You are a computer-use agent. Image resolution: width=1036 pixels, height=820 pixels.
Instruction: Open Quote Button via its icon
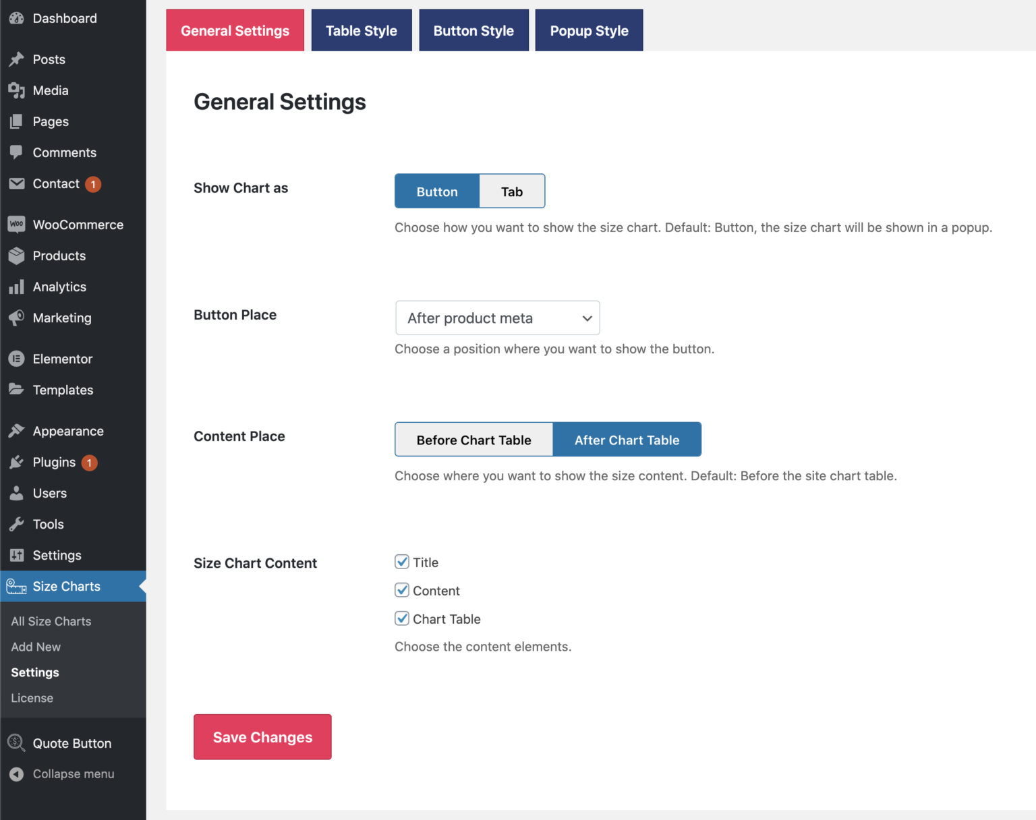(x=16, y=743)
